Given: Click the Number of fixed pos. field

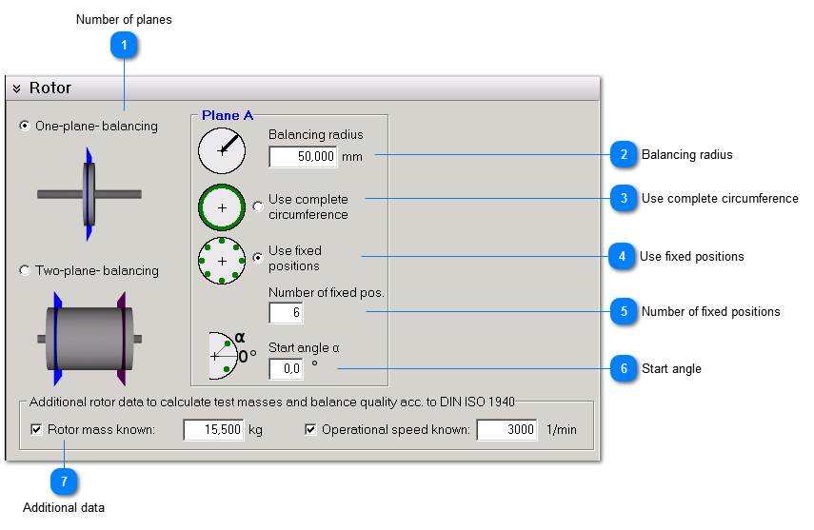Looking at the screenshot, I should tap(285, 313).
